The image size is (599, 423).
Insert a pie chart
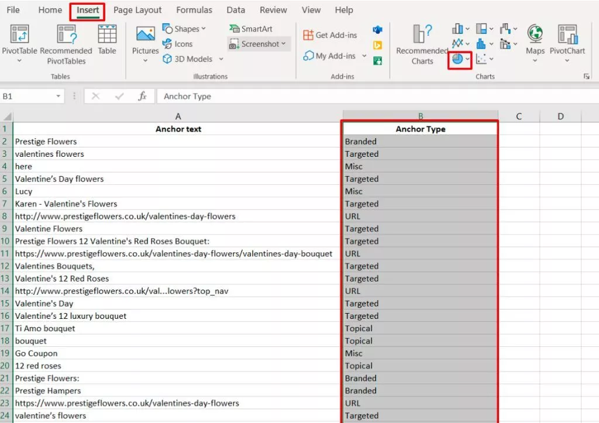[457, 59]
